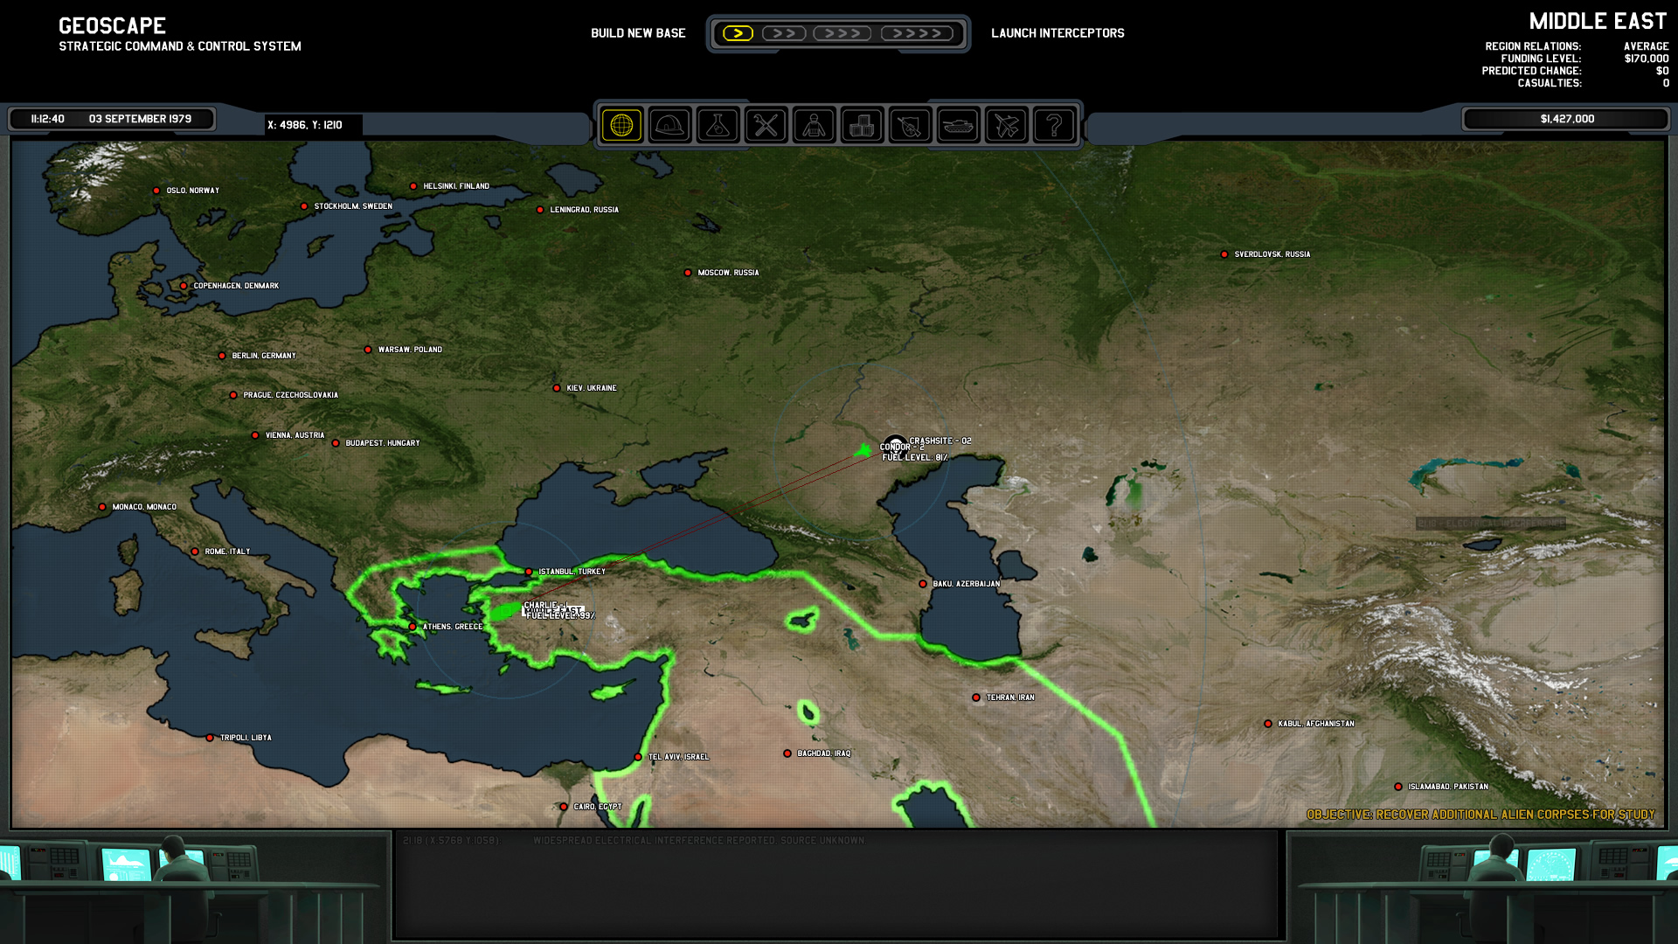
Task: Click the Tel Aviv, Israel label
Action: tap(678, 757)
